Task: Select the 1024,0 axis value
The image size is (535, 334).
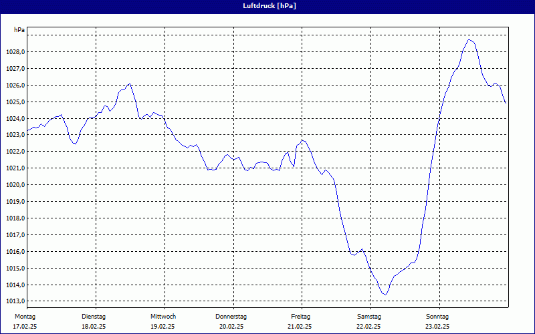Action: [15, 119]
